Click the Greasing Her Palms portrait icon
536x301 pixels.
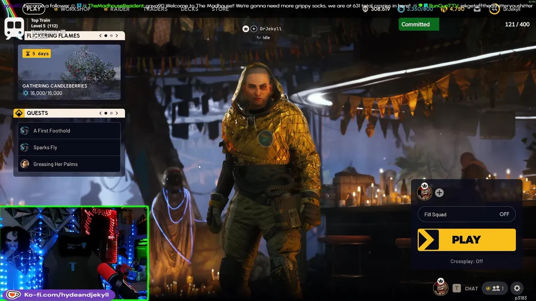25,164
